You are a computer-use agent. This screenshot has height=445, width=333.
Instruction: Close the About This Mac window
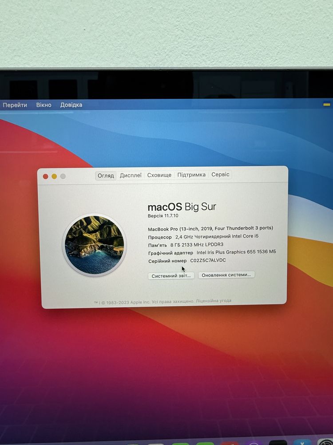click(45, 177)
